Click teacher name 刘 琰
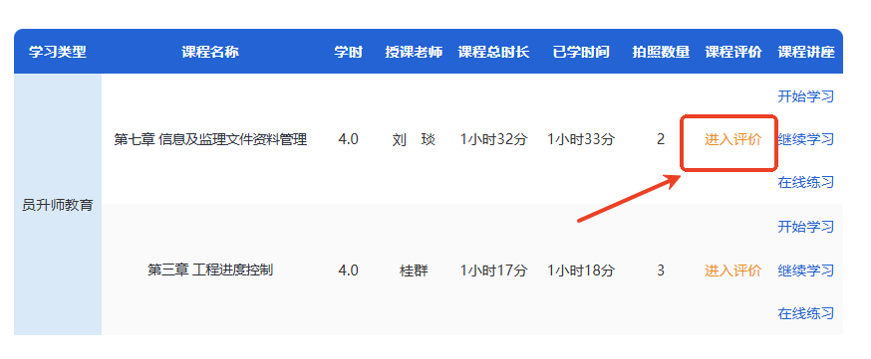 coord(414,139)
